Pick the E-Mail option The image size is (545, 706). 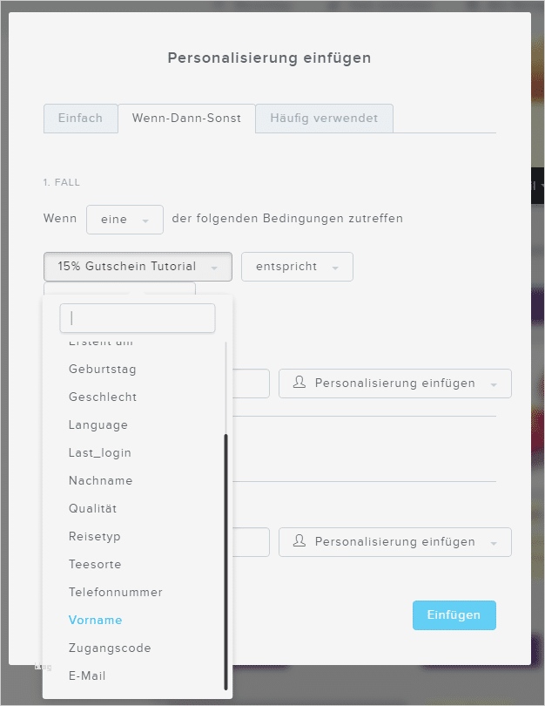pyautogui.click(x=88, y=676)
